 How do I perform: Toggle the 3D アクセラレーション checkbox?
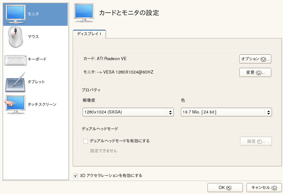tap(76, 175)
